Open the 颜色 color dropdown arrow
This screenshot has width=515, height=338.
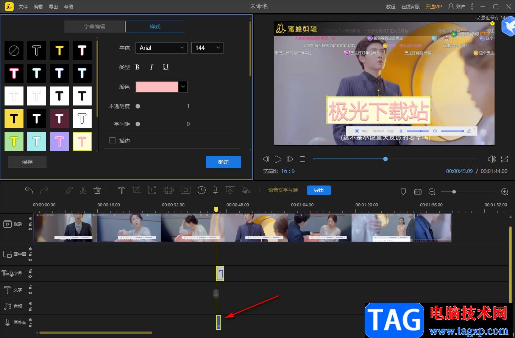click(183, 87)
